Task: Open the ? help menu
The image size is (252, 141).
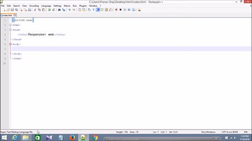Action: [100, 6]
